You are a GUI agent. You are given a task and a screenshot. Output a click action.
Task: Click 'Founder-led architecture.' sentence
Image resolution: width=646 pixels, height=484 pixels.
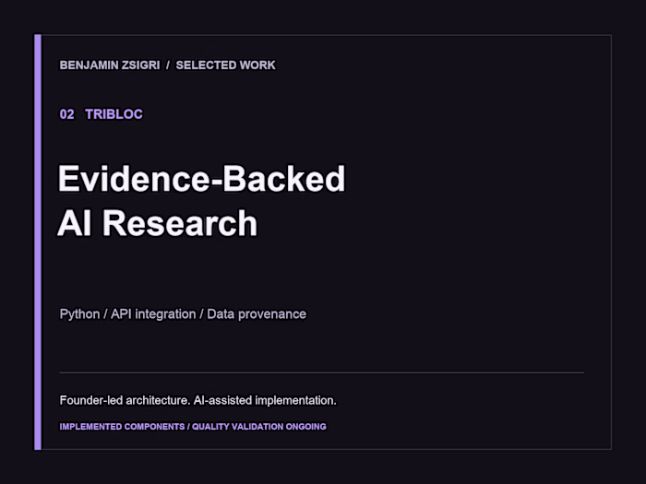point(125,400)
